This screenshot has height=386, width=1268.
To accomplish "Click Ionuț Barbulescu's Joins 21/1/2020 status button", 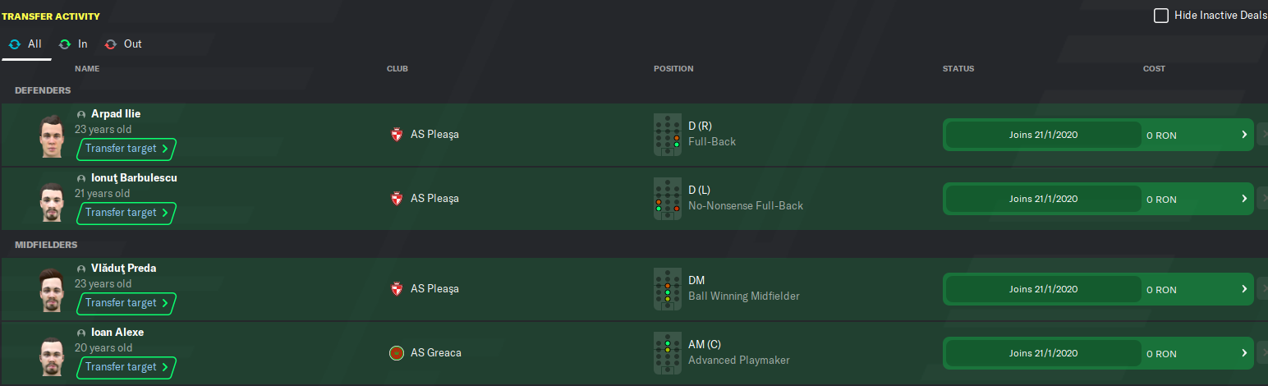I will coord(1043,199).
